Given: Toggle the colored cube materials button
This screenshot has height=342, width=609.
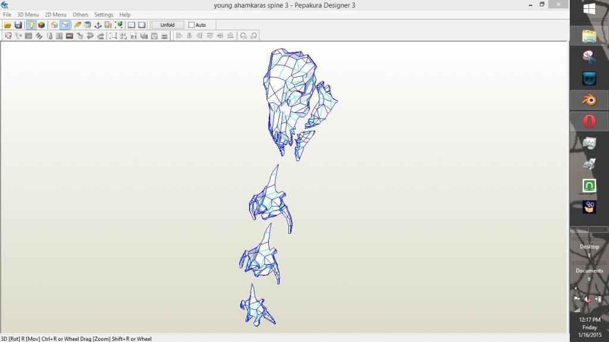Looking at the screenshot, I should (41, 25).
